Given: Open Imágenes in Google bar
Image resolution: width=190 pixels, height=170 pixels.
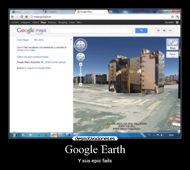Looking at the screenshot, I should tap(25, 22).
